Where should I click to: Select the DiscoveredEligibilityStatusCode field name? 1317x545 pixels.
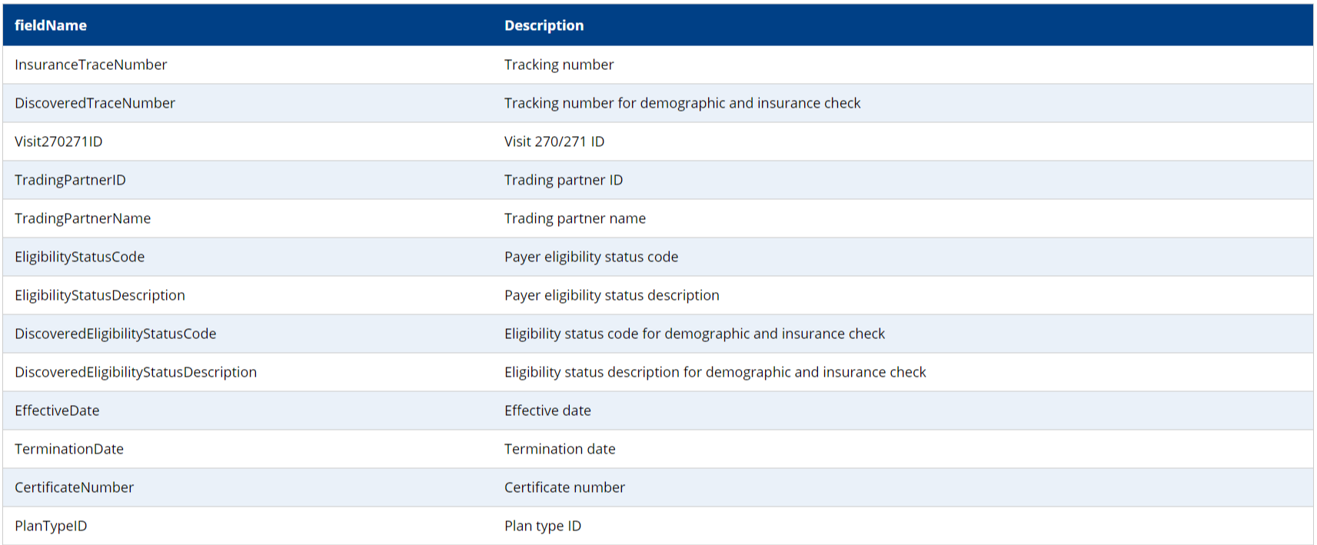click(x=115, y=334)
